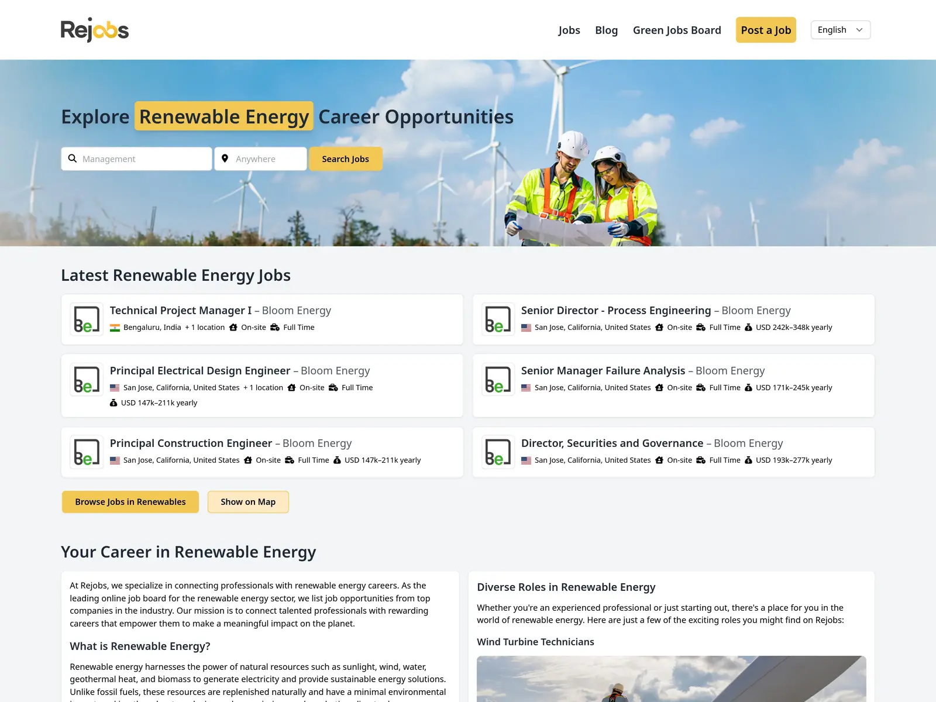936x702 pixels.
Task: Click the 'What is Renewable Energy?' heading
Action: tap(140, 646)
